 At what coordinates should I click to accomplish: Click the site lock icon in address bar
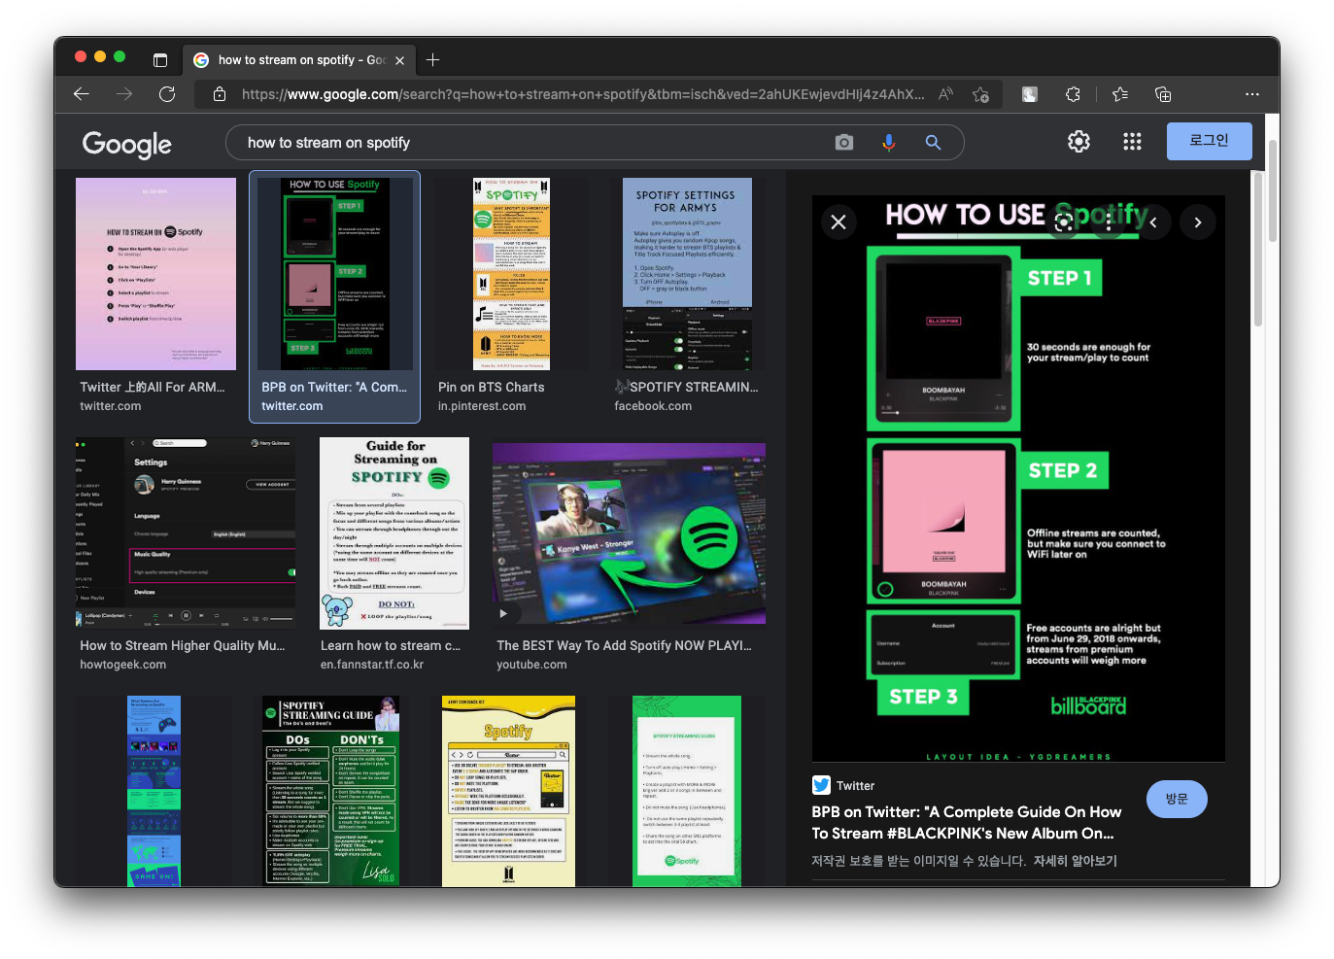pos(220,94)
